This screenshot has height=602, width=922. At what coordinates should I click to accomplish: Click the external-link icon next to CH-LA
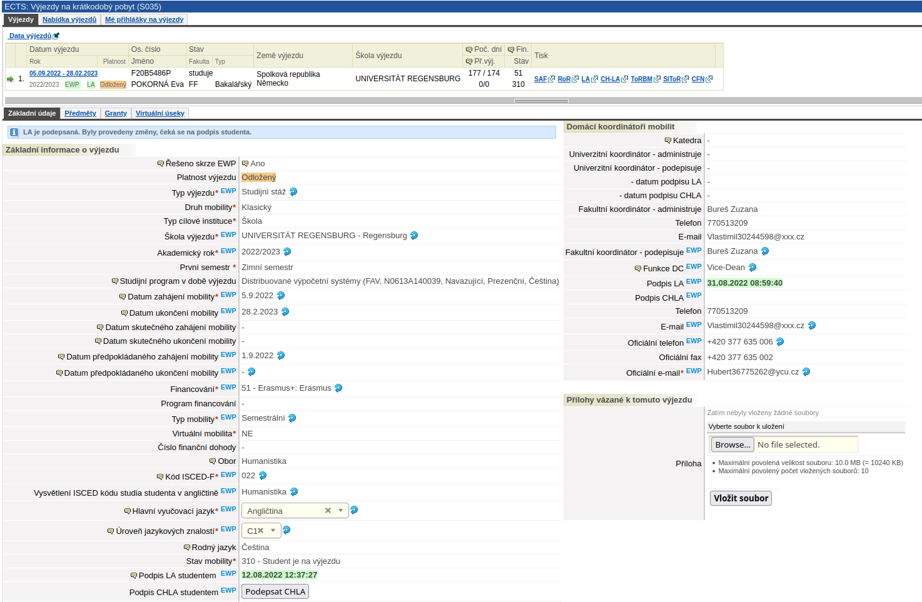coord(625,79)
